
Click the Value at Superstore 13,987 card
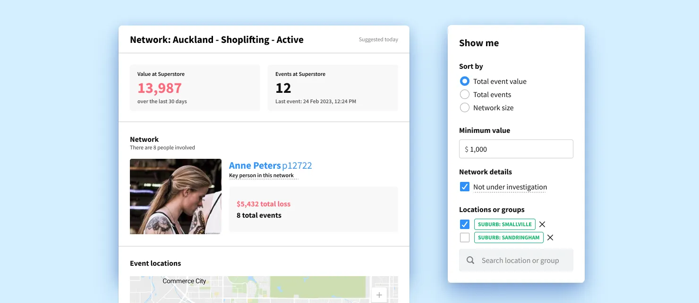coord(195,88)
